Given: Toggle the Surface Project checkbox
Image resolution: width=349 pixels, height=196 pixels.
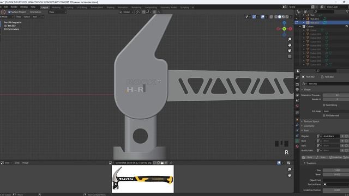Looking at the screenshot, I should pos(9,12).
